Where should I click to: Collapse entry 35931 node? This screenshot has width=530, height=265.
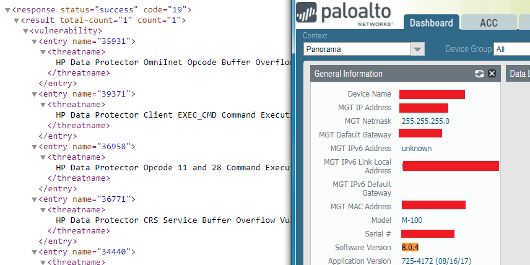click(x=34, y=41)
